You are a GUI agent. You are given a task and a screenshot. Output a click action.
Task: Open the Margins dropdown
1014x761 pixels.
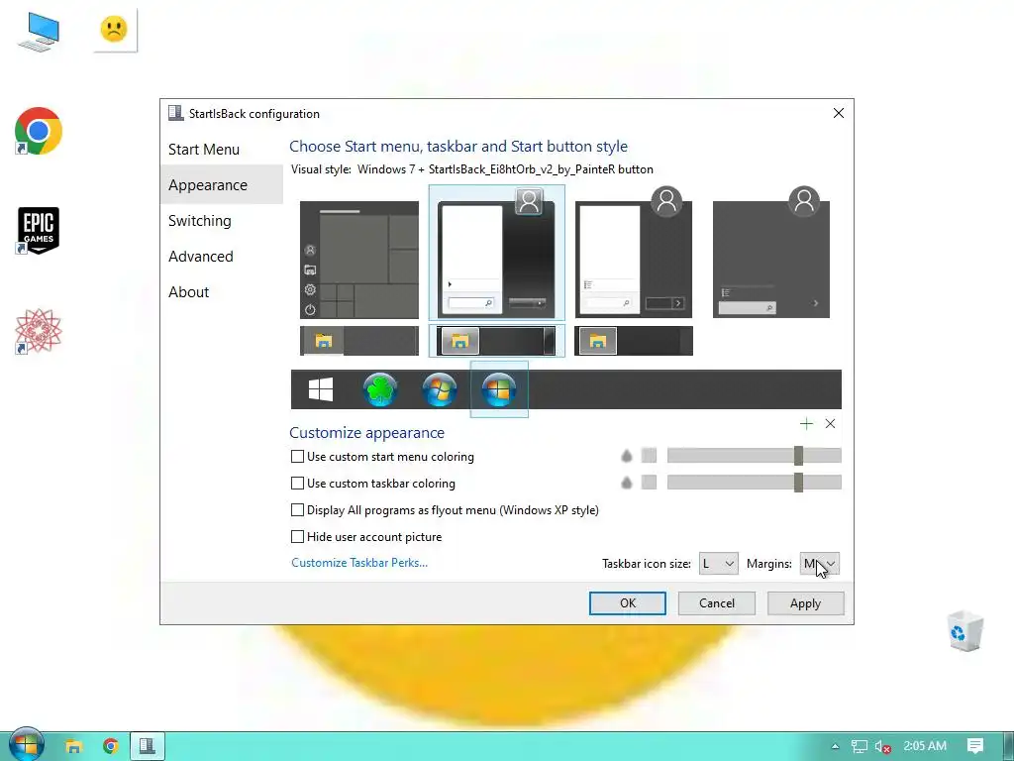point(819,564)
